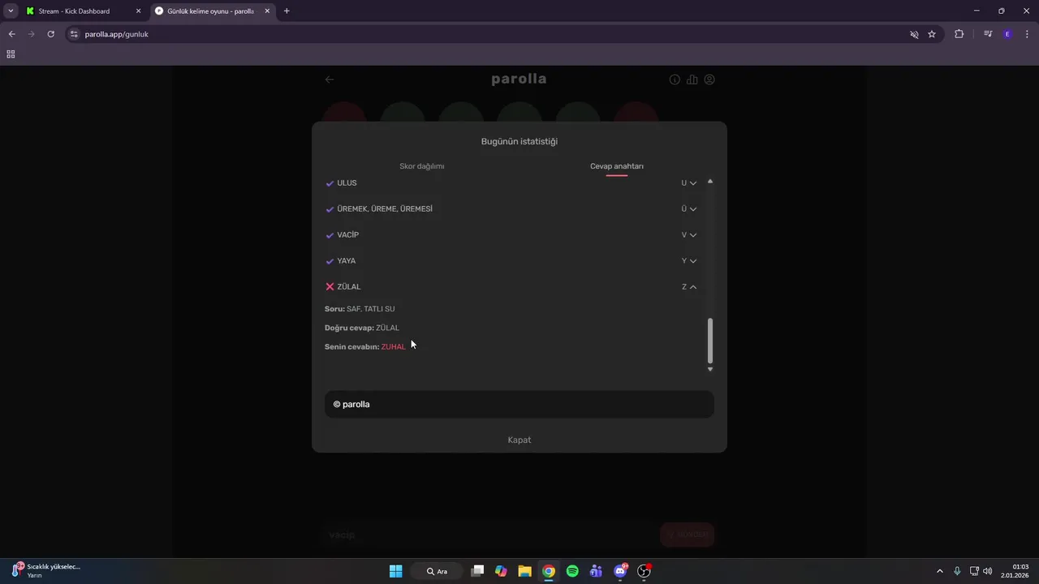Click the answer list scrollbar thumb
The width and height of the screenshot is (1039, 584).
710,341
